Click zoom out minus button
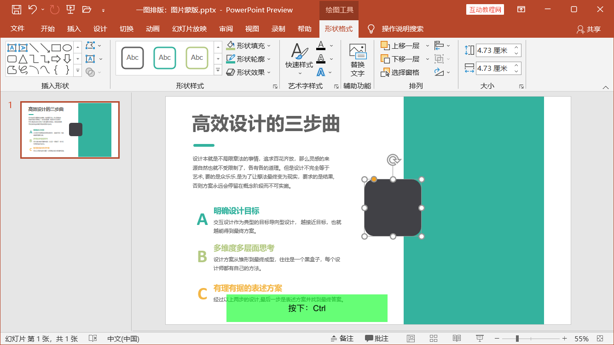 click(x=497, y=339)
